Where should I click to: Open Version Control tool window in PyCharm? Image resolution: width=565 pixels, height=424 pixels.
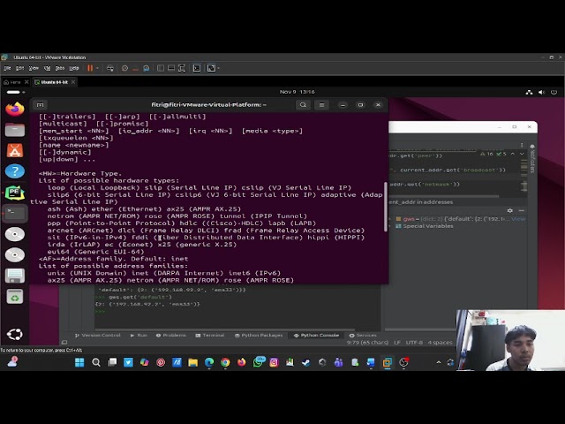click(98, 336)
